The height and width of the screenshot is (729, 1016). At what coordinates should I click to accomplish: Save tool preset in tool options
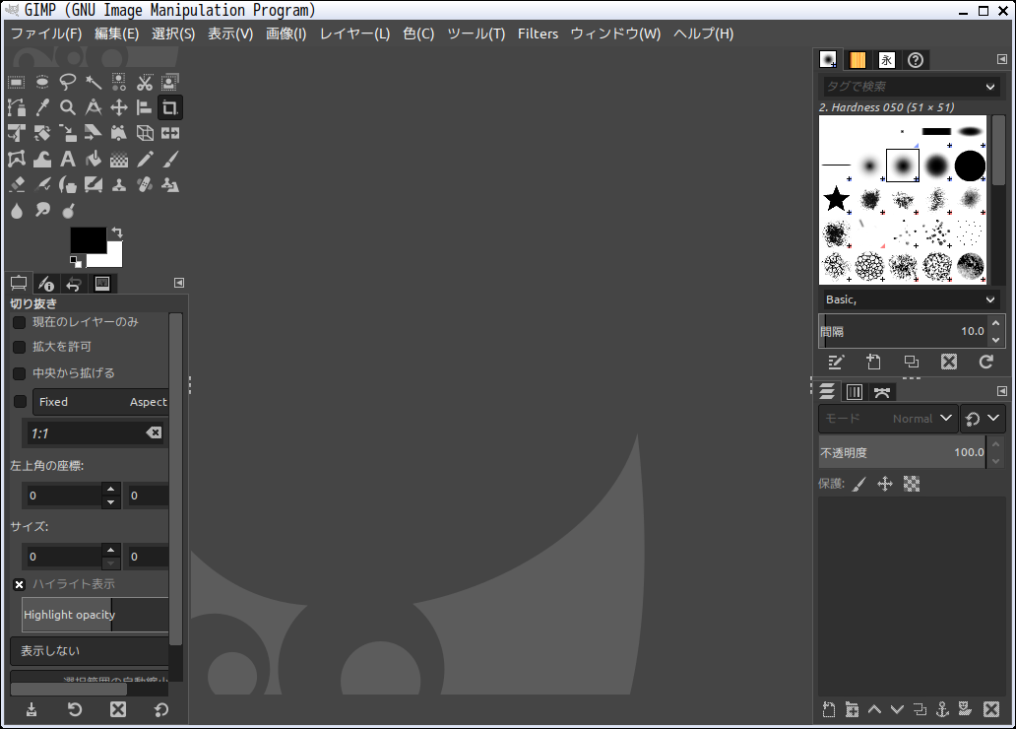coord(32,709)
